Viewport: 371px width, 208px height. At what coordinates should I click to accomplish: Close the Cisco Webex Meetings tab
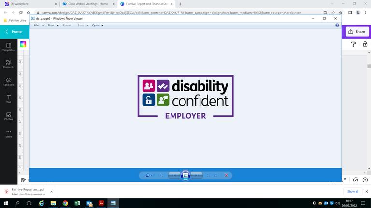114,4
